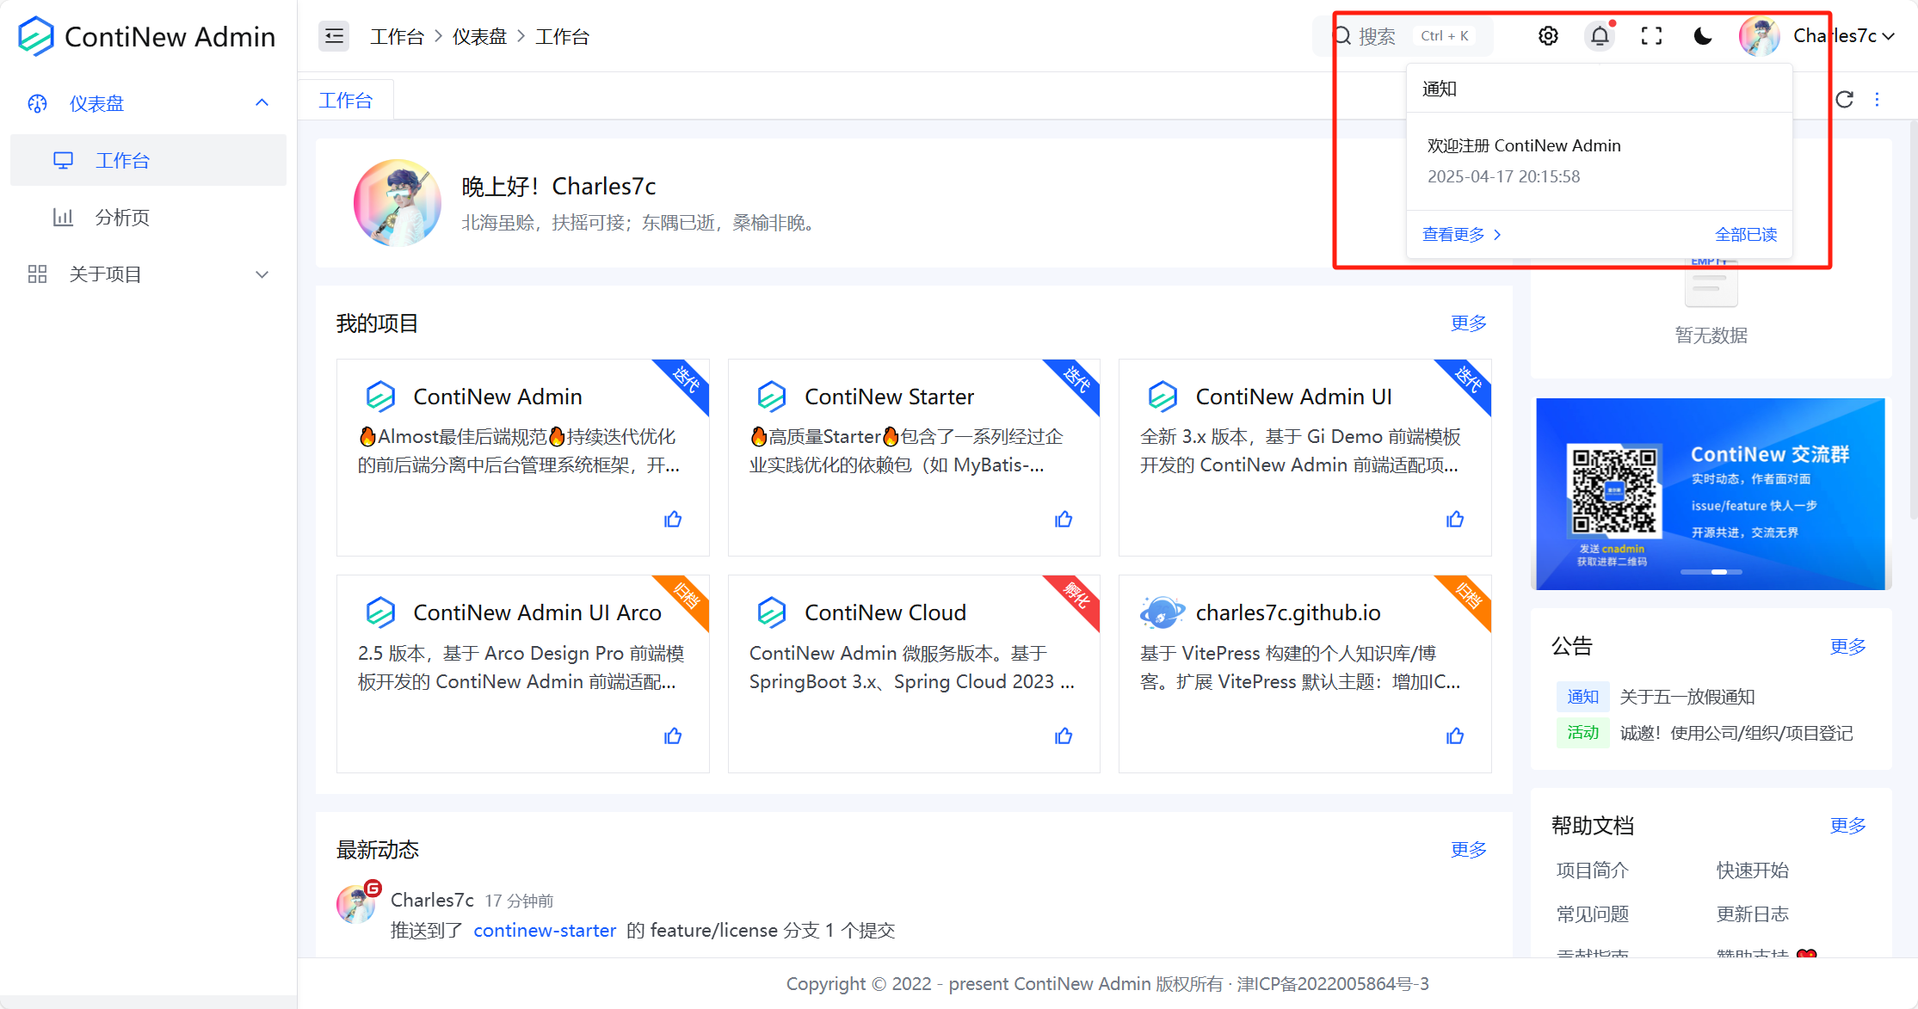The image size is (1918, 1009).
Task: Open 常见问题 help document
Action: coord(1593,914)
